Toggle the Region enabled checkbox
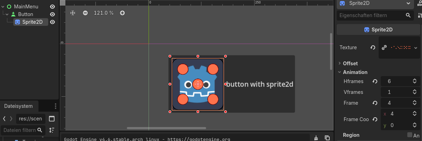 click(409, 135)
